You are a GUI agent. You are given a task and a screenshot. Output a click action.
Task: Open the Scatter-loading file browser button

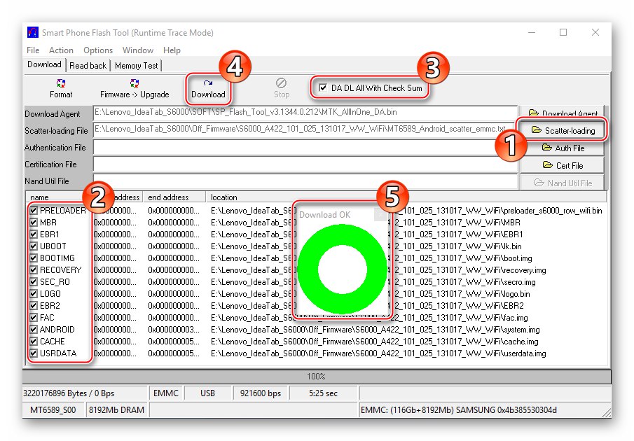(563, 130)
